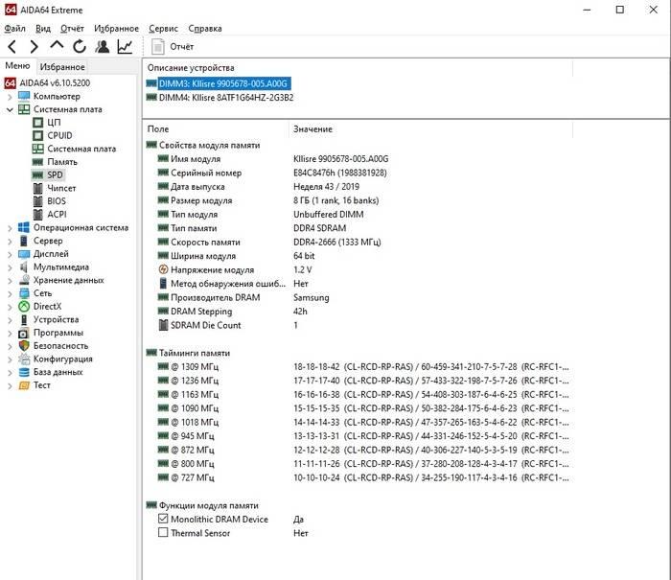Screen dimensions: 671x580
Task: Expand the Сервер tree node
Action: pyautogui.click(x=10, y=241)
